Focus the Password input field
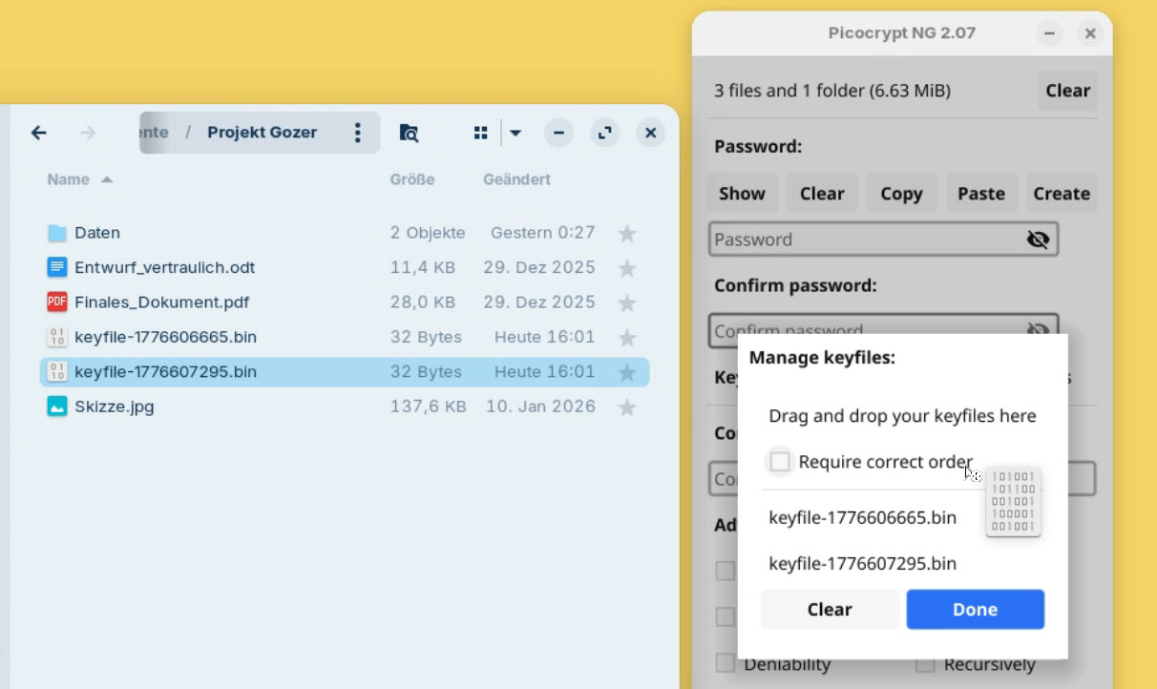The image size is (1157, 689). pyautogui.click(x=864, y=240)
